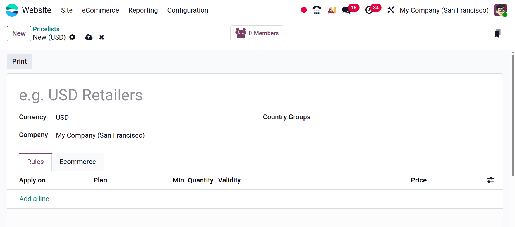Click the Price column header
Image resolution: width=515 pixels, height=227 pixels.
[419, 180]
